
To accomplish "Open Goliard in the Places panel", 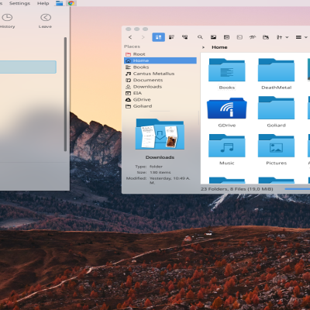I will pos(160,106).
